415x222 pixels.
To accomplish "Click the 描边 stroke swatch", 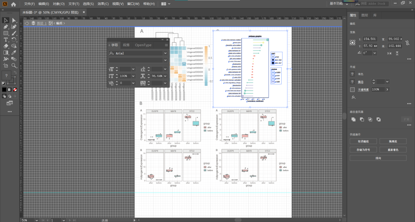I will click(352, 82).
